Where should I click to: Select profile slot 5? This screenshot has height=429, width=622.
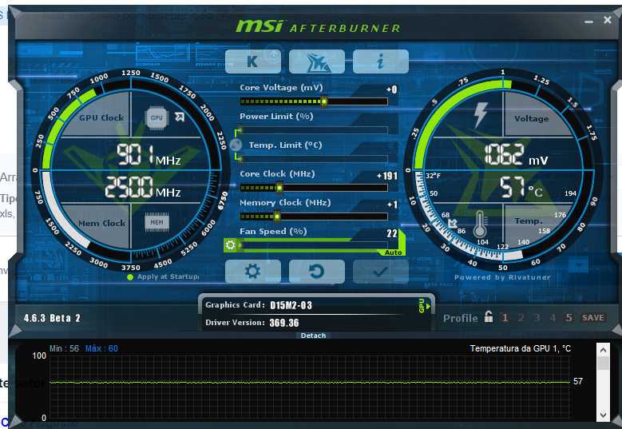(x=569, y=317)
